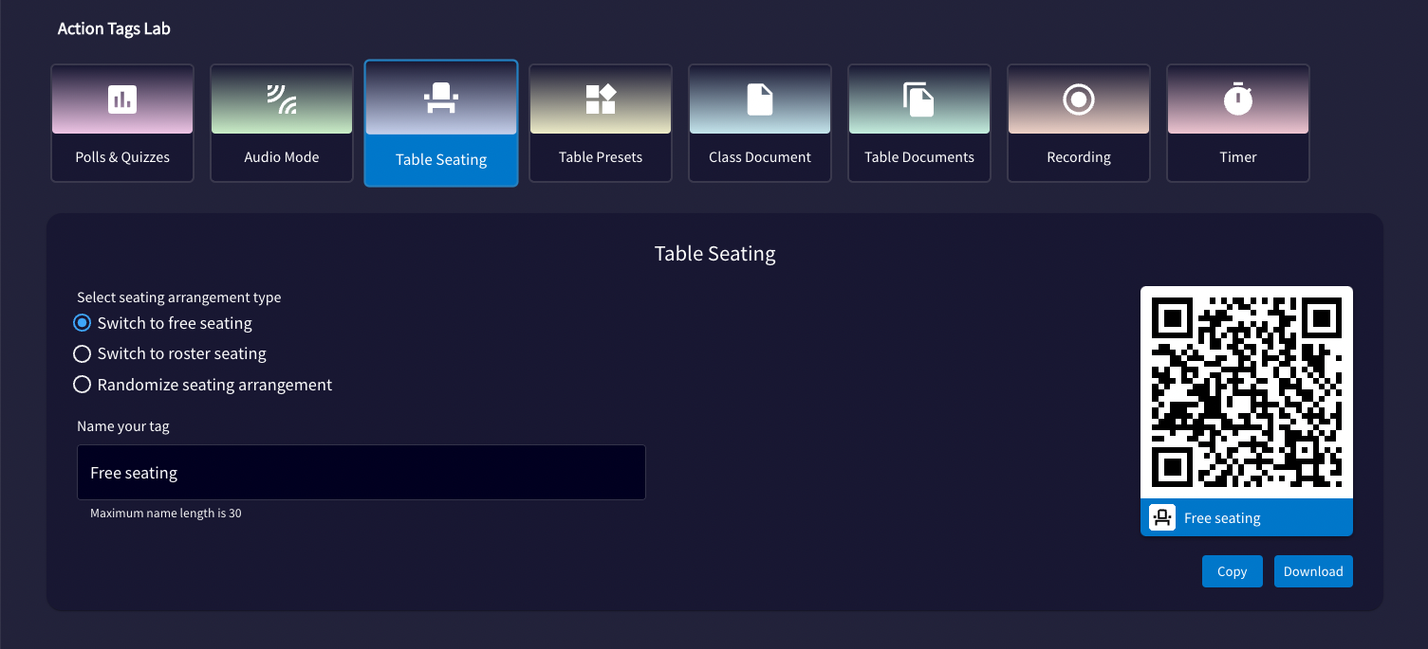
Task: Click the Audio Mode signal waves icon
Action: pos(282,99)
